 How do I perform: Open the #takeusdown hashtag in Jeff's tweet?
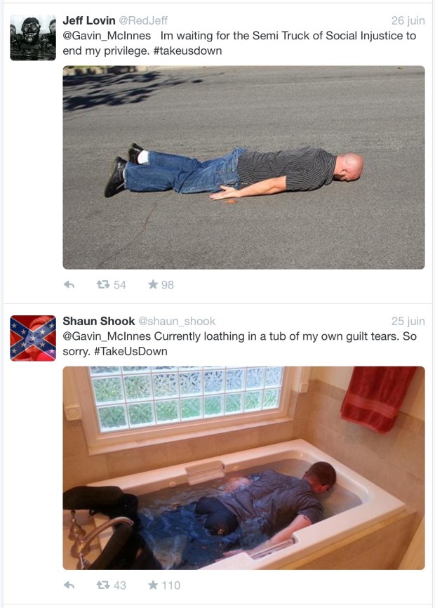pos(187,51)
